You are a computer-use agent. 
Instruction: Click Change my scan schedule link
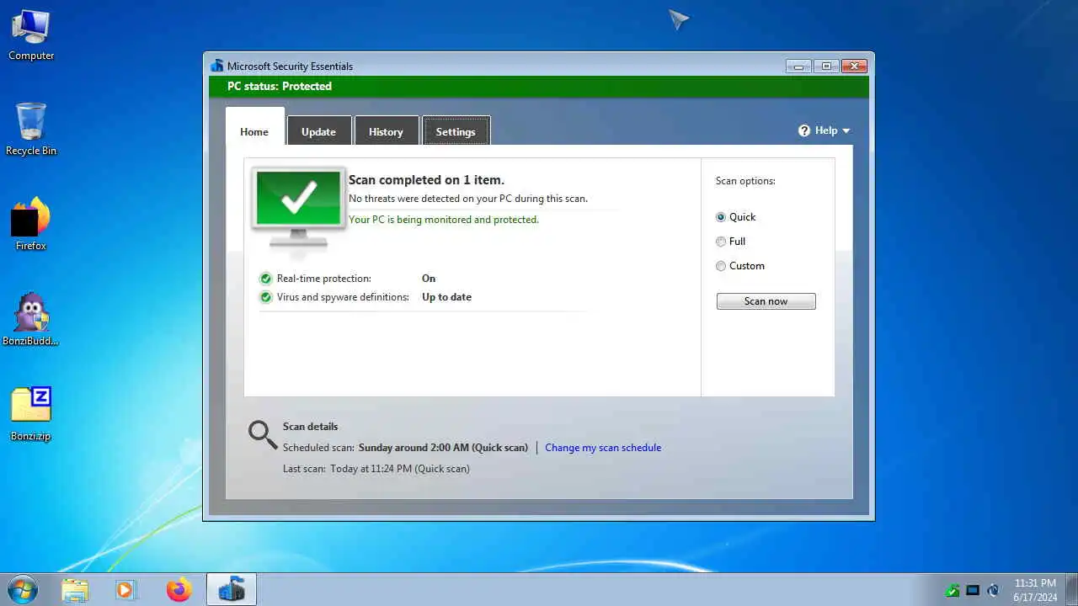tap(603, 448)
